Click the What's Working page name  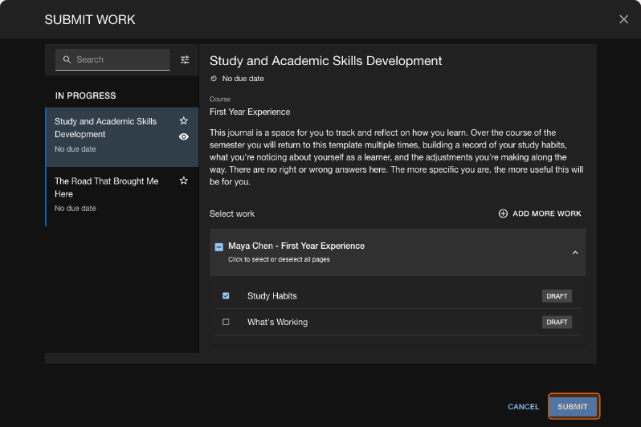(278, 322)
